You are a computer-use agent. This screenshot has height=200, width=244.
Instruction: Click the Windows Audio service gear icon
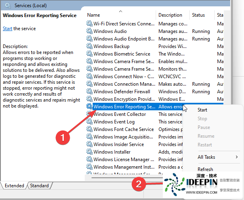pos(89,31)
